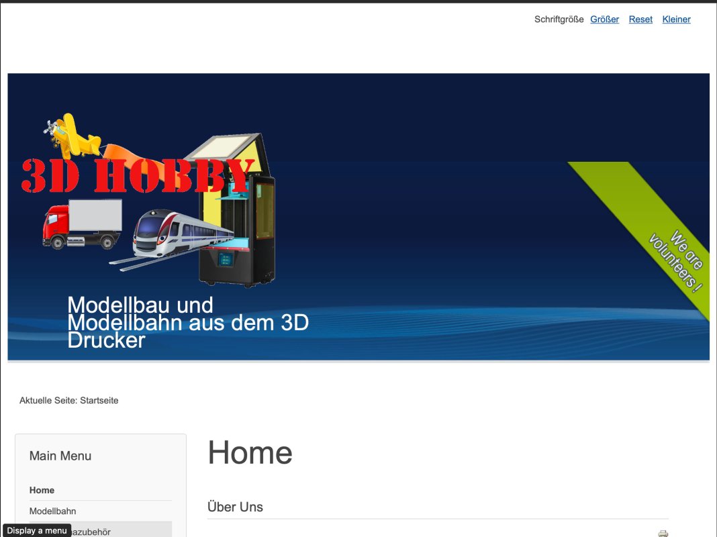Click the Über Uns article title
The image size is (717, 537).
[x=235, y=507]
